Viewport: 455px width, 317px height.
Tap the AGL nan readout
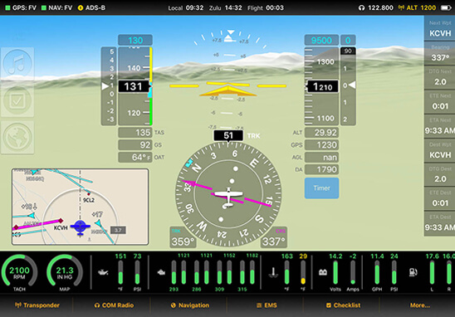pos(321,157)
